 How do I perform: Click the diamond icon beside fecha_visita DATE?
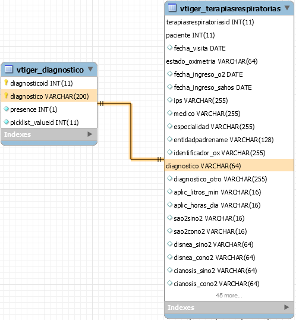point(170,48)
